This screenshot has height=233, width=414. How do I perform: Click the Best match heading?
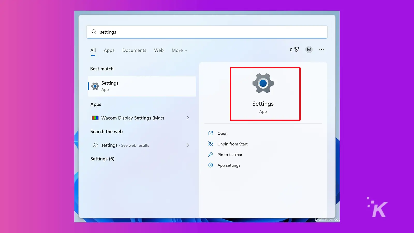[x=102, y=69]
